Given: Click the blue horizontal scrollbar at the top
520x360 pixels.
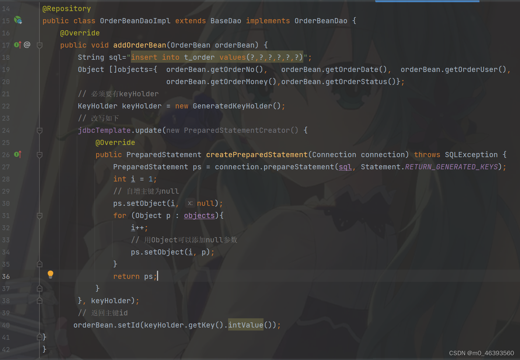Looking at the screenshot, I should (x=427, y=1).
